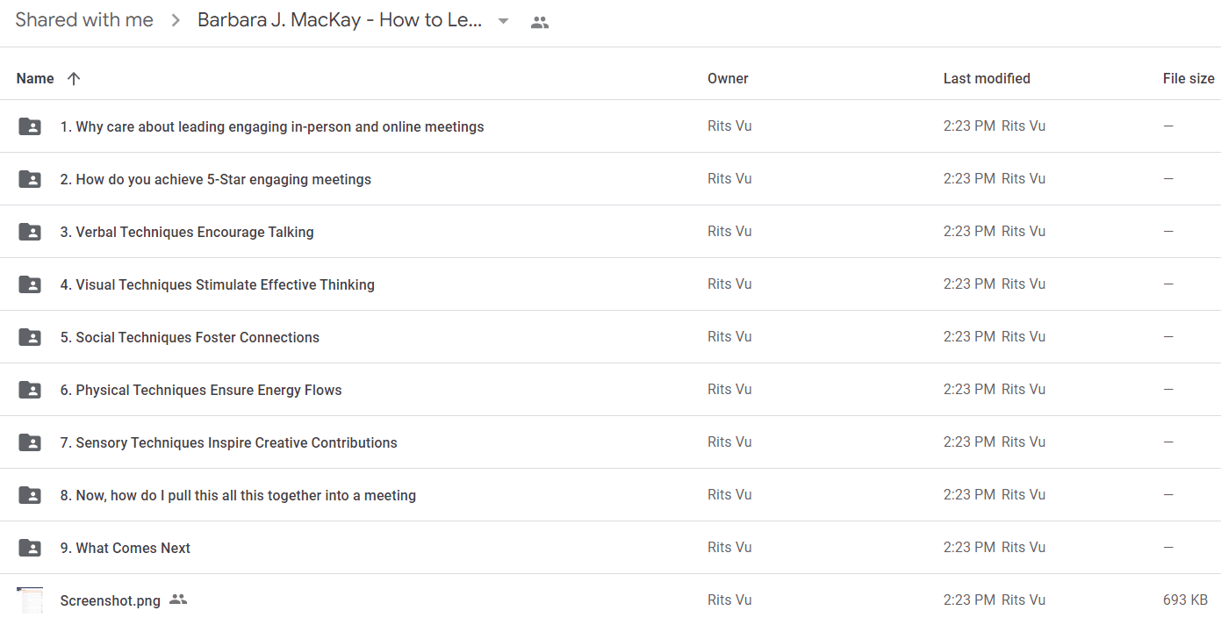Click folder icon beside What Comes Next

pyautogui.click(x=30, y=548)
